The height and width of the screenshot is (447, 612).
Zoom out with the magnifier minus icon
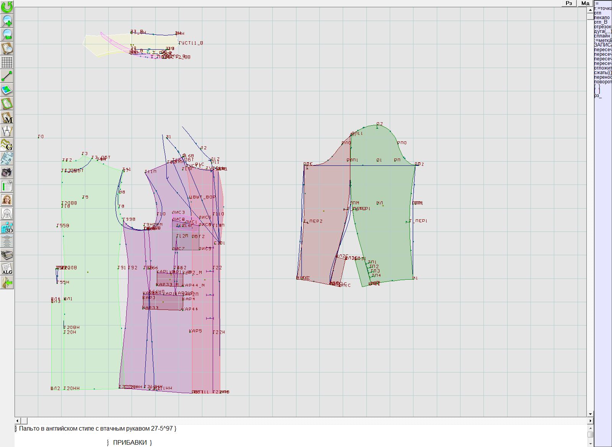pos(7,34)
